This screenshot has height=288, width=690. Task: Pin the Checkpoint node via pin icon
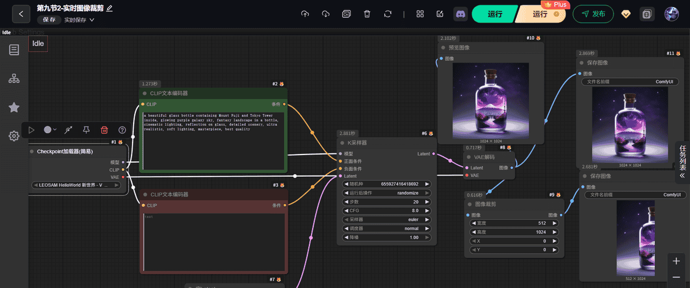pyautogui.click(x=86, y=130)
